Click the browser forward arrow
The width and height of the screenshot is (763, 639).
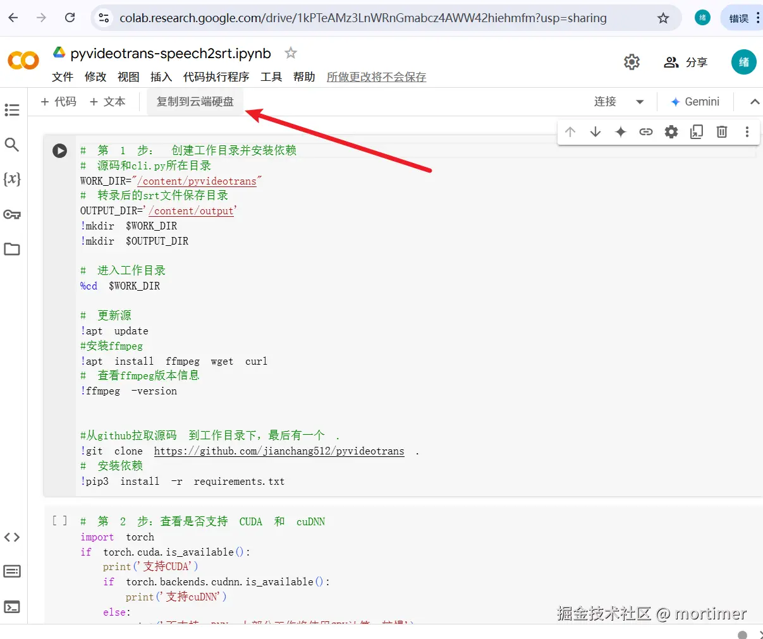coord(42,18)
